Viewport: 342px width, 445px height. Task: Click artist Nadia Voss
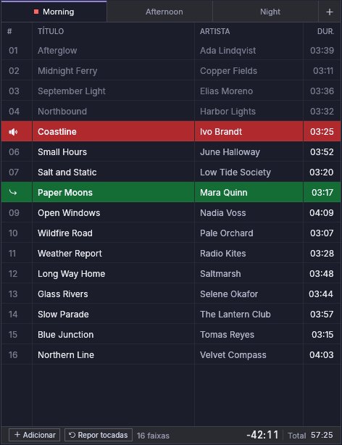point(222,213)
